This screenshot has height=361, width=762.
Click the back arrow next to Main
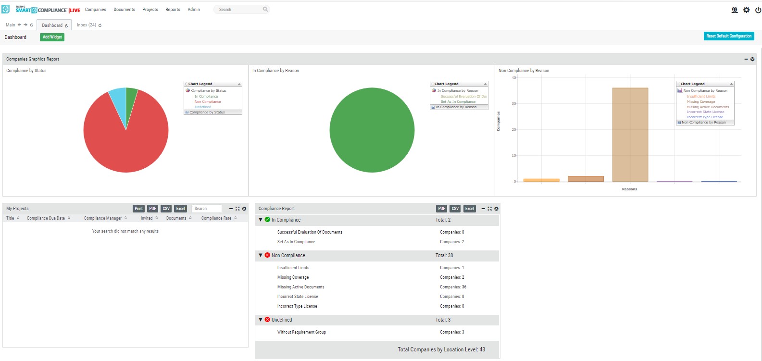coord(19,25)
